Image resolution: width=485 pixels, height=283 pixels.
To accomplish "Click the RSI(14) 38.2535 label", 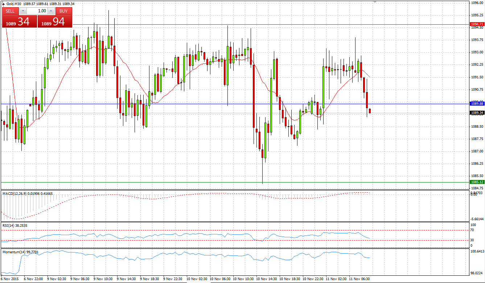I will 15,225.
